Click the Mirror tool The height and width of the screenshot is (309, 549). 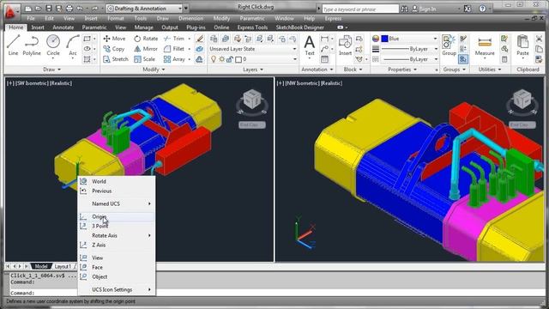146,49
